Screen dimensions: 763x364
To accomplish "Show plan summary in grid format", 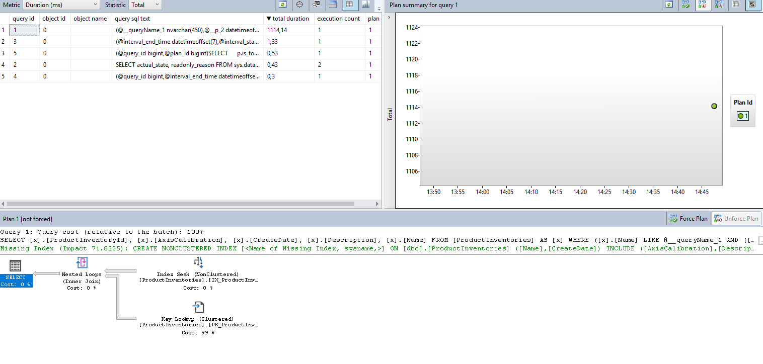I will [x=735, y=5].
